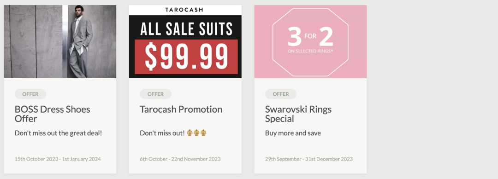This screenshot has width=498, height=179.
Task: Open the BOSS suit model photo
Action: (x=60, y=41)
